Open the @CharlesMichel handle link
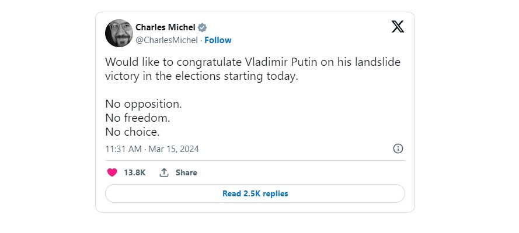The width and height of the screenshot is (519, 233). coord(168,40)
